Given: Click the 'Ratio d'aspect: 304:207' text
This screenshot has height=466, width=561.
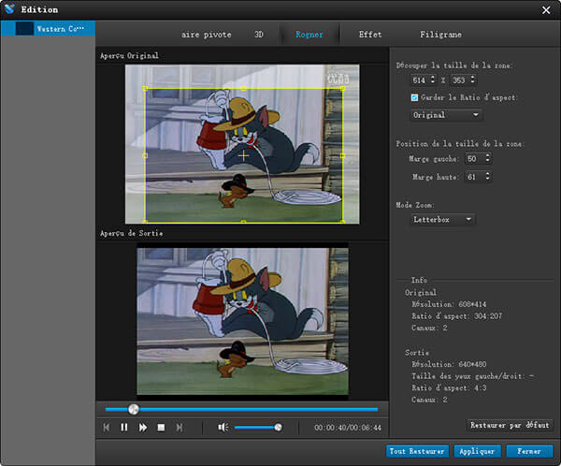Looking at the screenshot, I should (457, 316).
